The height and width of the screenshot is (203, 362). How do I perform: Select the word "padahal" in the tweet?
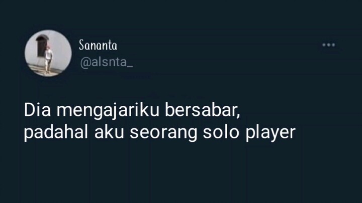pos(56,133)
